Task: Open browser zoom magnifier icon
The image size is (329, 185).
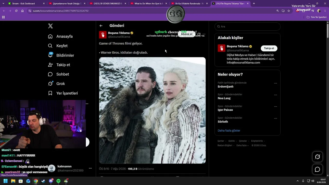Action: tap(278, 11)
